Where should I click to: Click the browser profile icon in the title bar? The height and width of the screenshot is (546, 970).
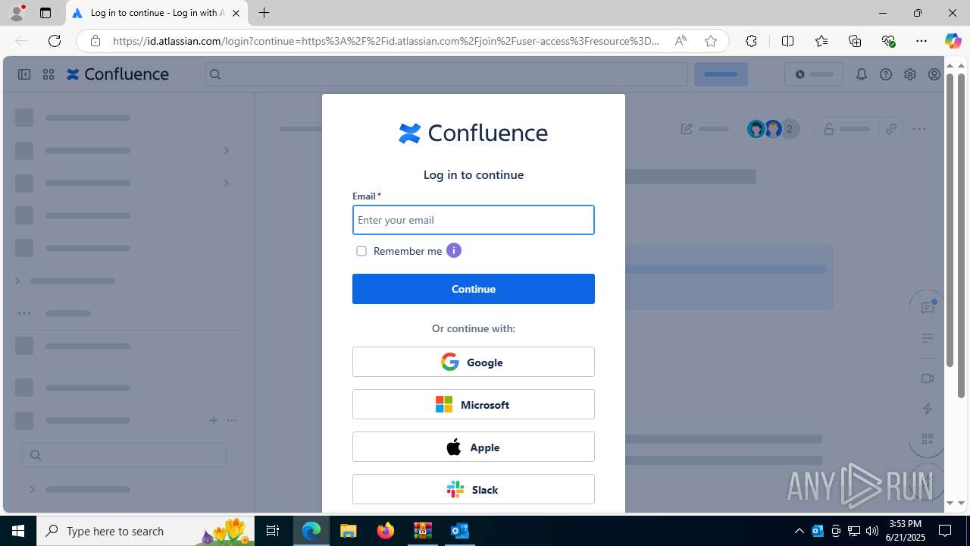[x=17, y=13]
